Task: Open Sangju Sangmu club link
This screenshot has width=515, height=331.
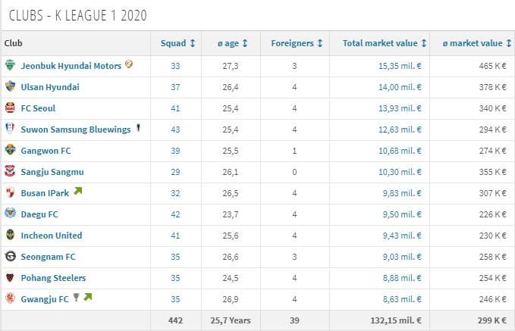Action: (53, 172)
